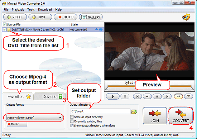The width and height of the screenshot is (197, 139).
Task: Click the video preview area
Action: 149,51
